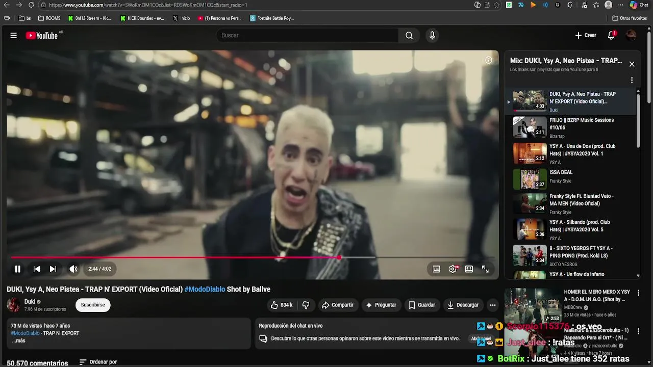The width and height of the screenshot is (653, 367).
Task: Open the KICK Bounties bookmark
Action: pos(142,18)
